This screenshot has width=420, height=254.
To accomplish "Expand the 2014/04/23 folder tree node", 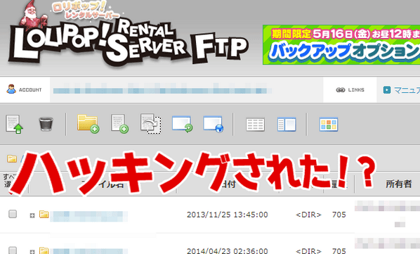I will (32, 252).
